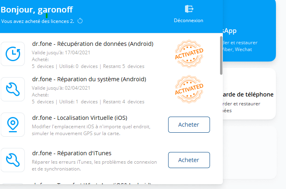Refresh licenses with the circular arrow icon

pyautogui.click(x=80, y=21)
